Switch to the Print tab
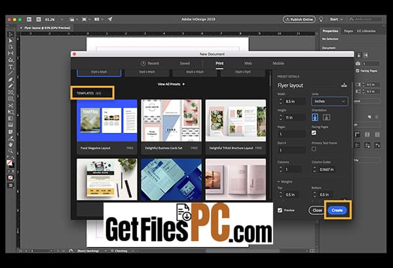393x268 pixels. 219,64
